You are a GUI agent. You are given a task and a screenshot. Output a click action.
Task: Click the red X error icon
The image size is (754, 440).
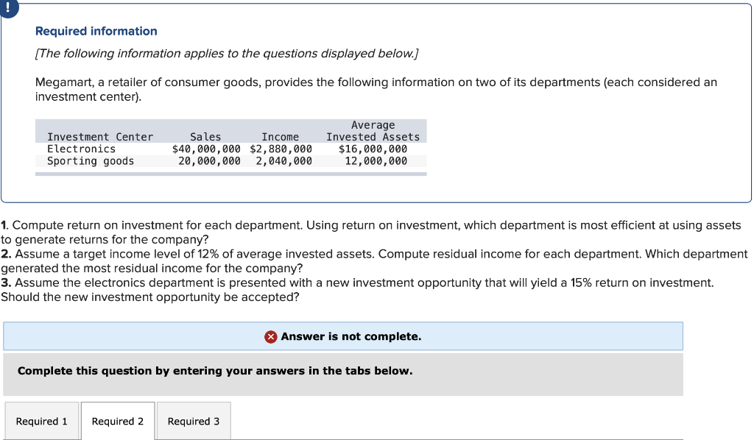coord(271,337)
